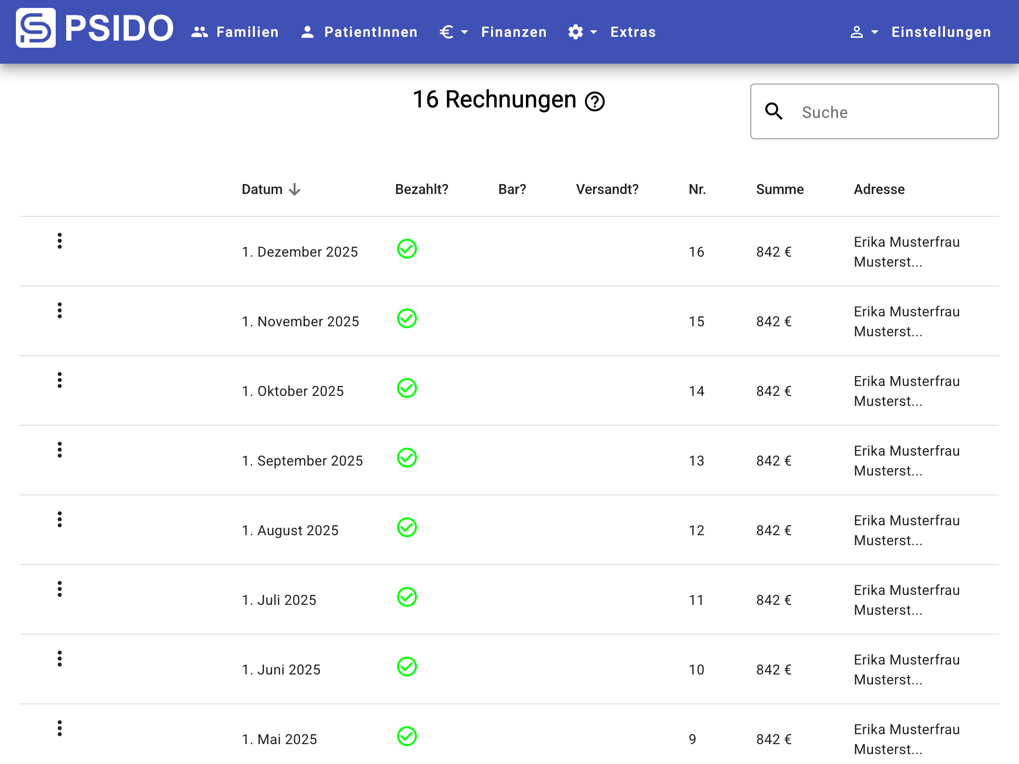
Task: Select date 1. Juli 2025
Action: [279, 600]
